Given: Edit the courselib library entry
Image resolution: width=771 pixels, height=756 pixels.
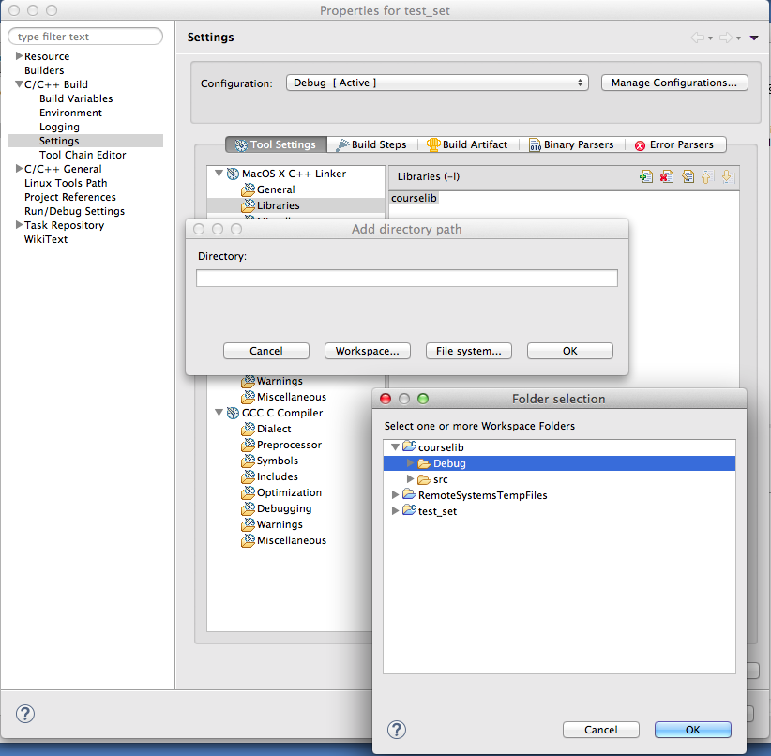Looking at the screenshot, I should pos(686,175).
